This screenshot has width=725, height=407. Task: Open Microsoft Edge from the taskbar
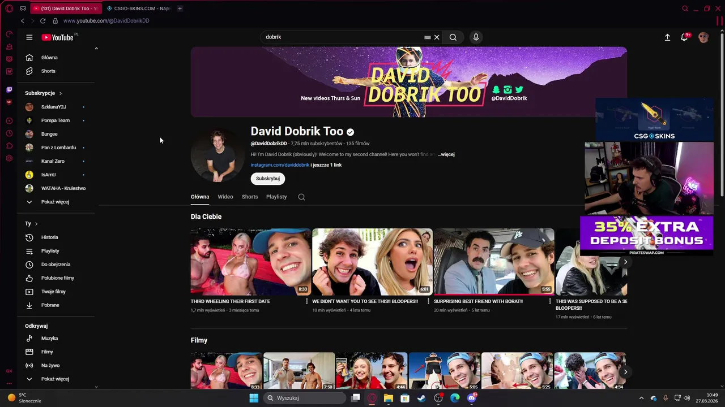pos(455,398)
